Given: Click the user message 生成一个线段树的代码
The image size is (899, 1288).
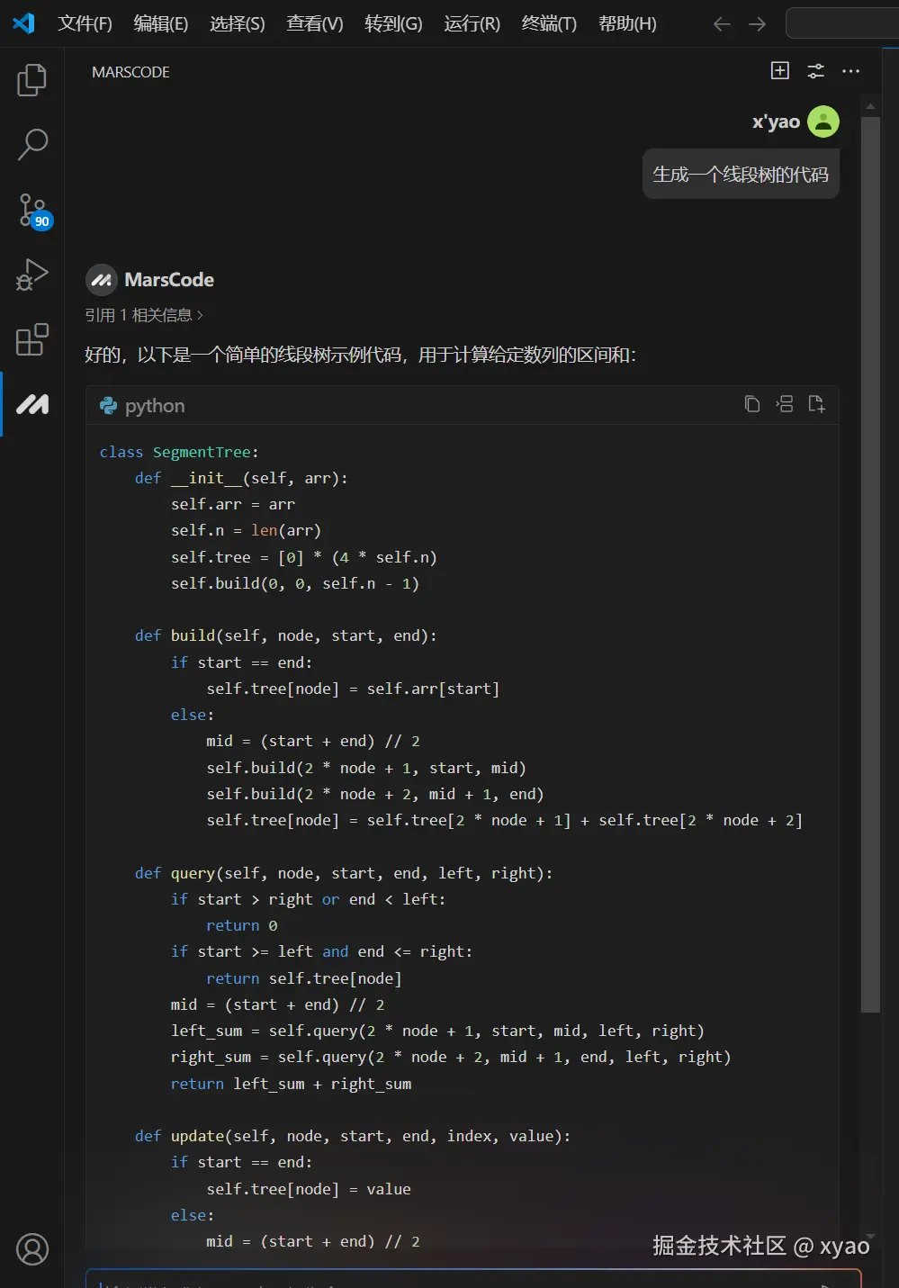Looking at the screenshot, I should pos(741,175).
